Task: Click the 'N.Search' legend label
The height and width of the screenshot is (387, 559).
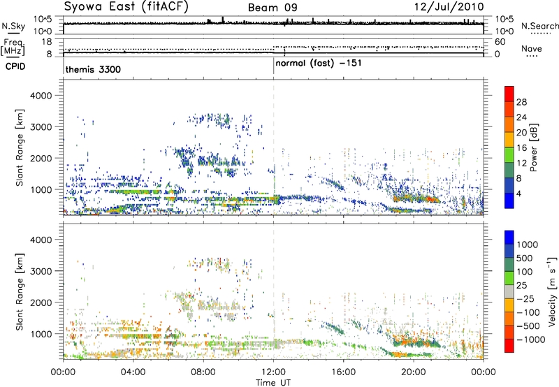Action: point(539,26)
